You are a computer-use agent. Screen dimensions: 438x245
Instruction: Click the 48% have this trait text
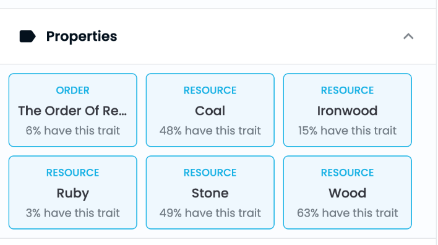pos(210,131)
